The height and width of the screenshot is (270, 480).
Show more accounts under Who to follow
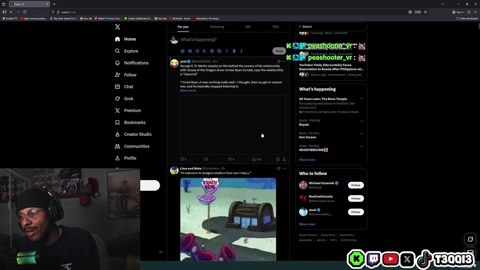[x=307, y=224]
